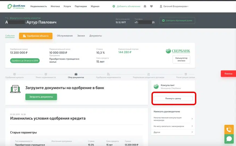Switch to События tab
The height and width of the screenshot is (146, 236).
point(10,36)
